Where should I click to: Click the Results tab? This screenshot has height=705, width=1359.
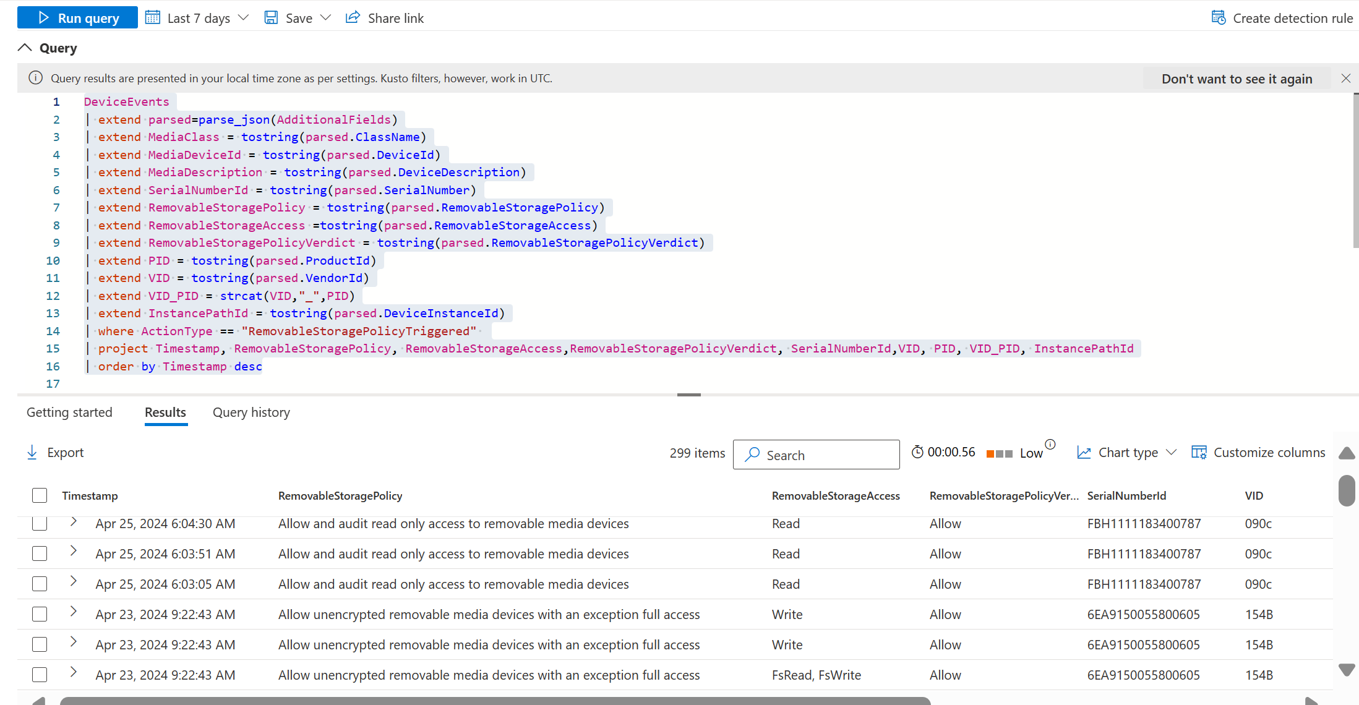[x=165, y=411]
